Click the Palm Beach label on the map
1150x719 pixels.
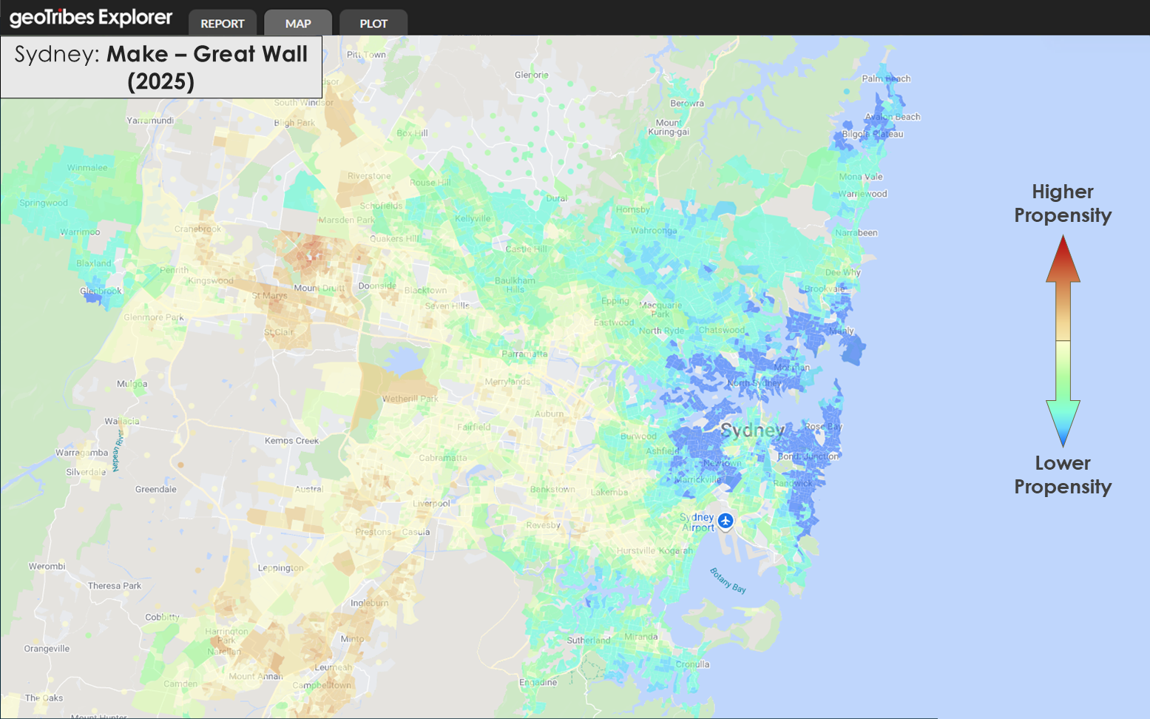(x=886, y=78)
